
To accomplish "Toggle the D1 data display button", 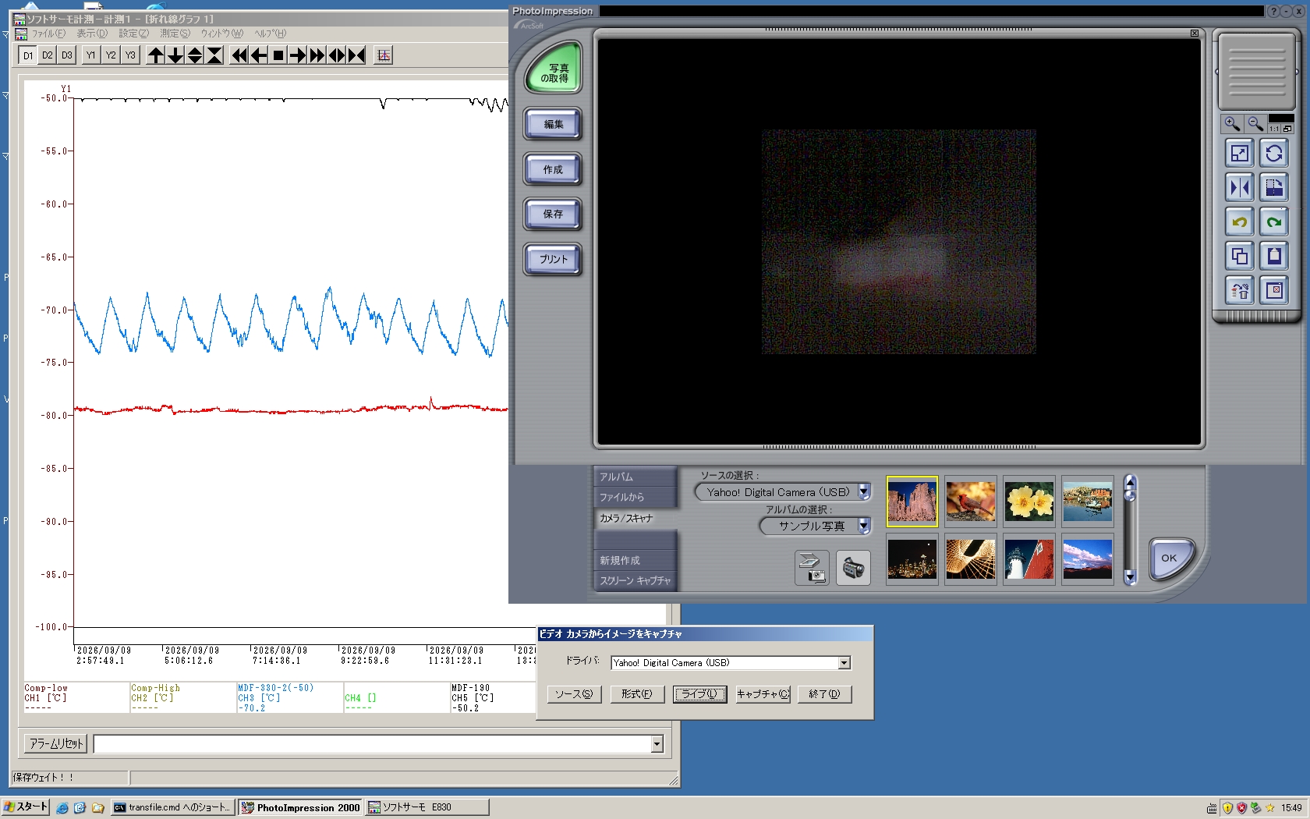I will [x=28, y=55].
